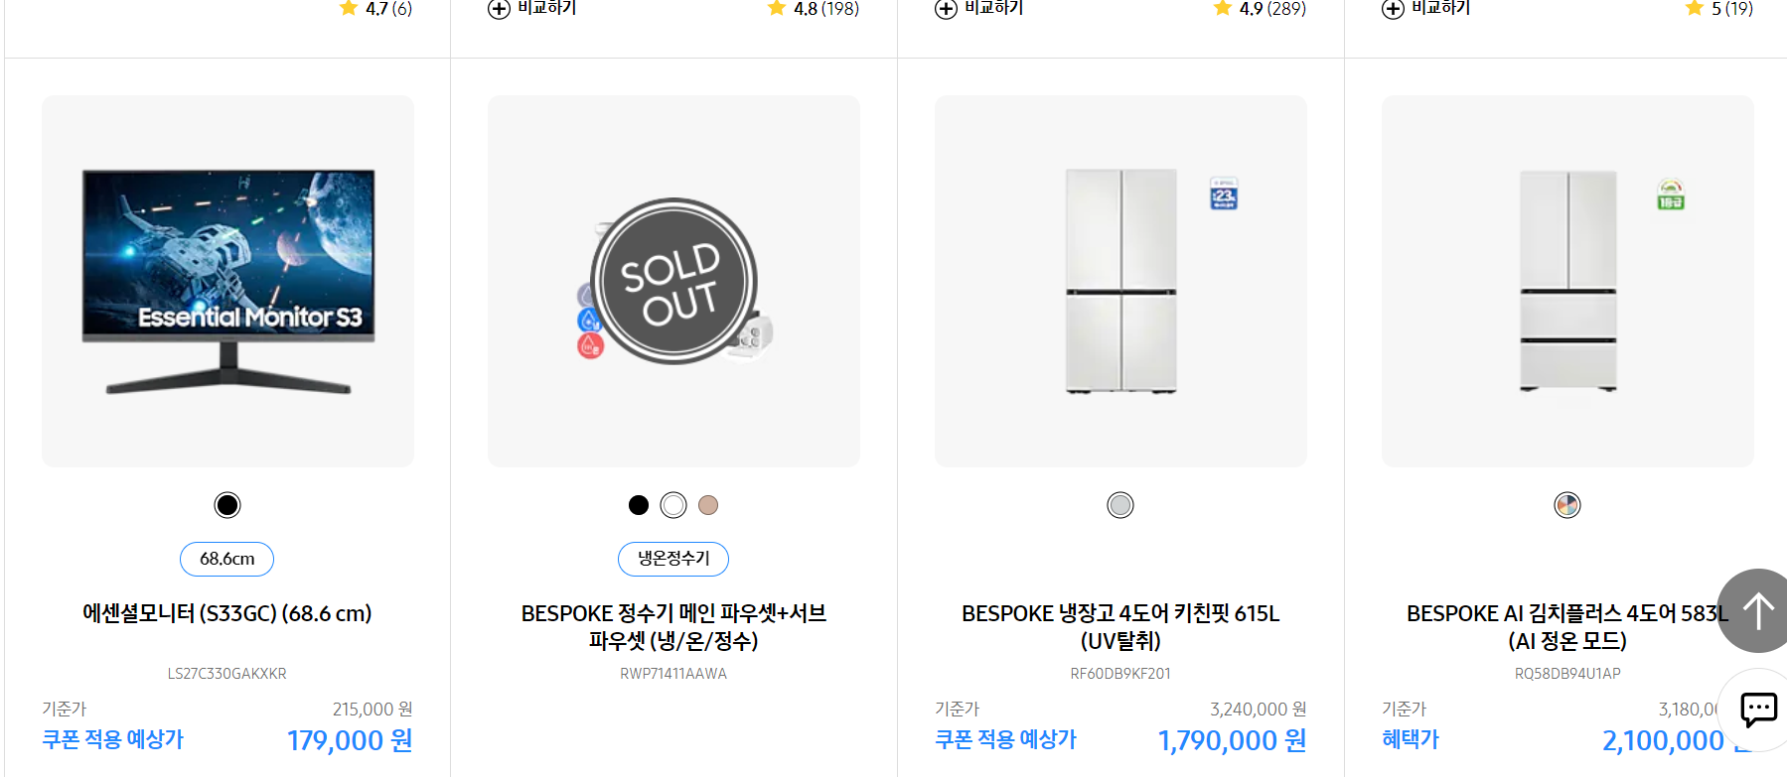Click the 냉온정수기 label chip
Image resolution: width=1787 pixels, height=777 pixels.
coord(672,559)
